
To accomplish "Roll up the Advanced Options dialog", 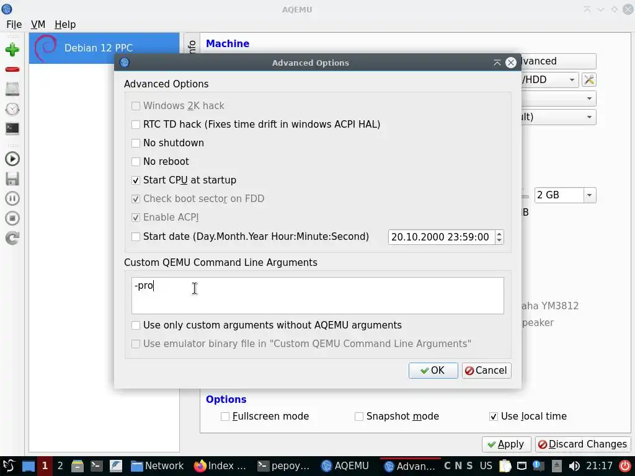I will (x=497, y=63).
